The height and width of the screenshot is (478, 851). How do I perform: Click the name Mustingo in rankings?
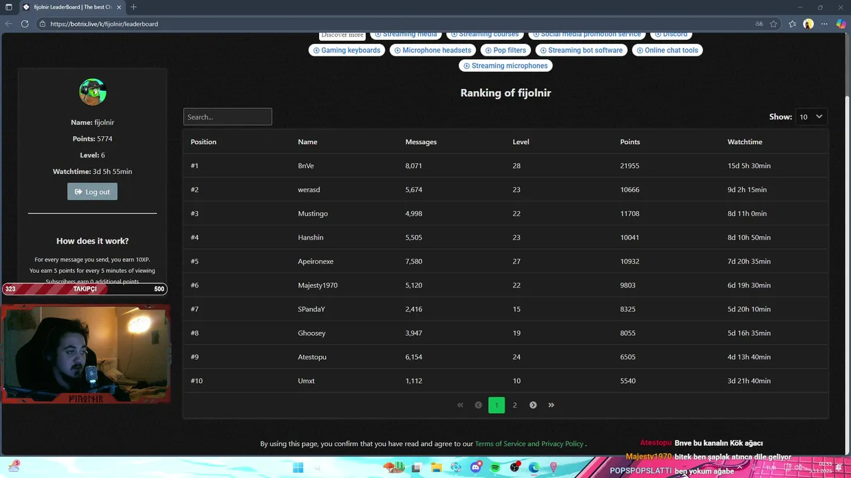pyautogui.click(x=313, y=214)
